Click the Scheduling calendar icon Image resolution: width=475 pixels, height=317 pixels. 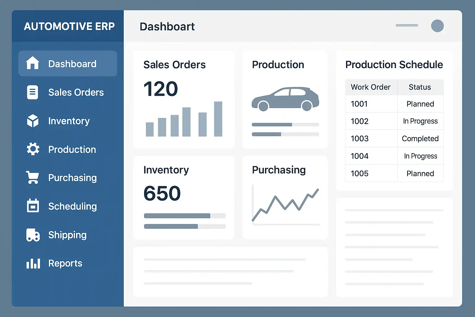coord(33,206)
